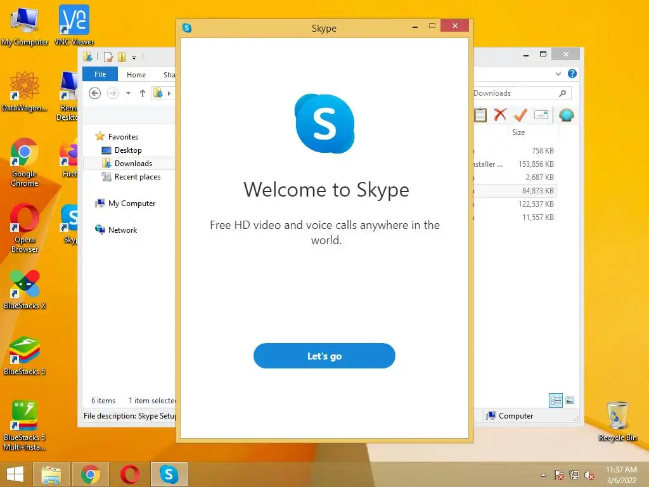Image resolution: width=649 pixels, height=487 pixels.
Task: Click the Explorer window folder icon in title bar
Action: 87,56
